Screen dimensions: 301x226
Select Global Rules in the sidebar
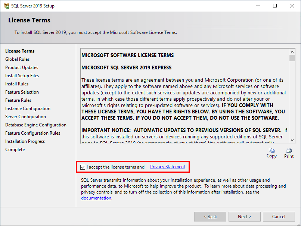click(x=17, y=59)
